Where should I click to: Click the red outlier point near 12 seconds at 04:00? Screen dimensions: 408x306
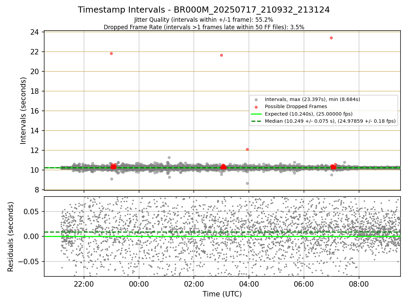pos(247,149)
